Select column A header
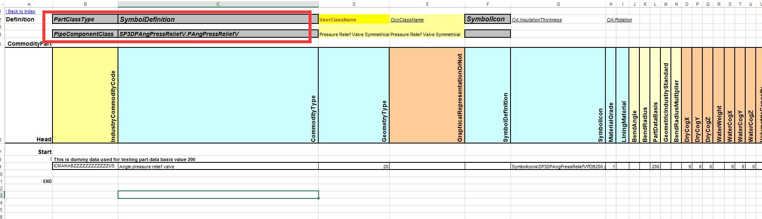This screenshot has height=219, width=762. [x=29, y=4]
